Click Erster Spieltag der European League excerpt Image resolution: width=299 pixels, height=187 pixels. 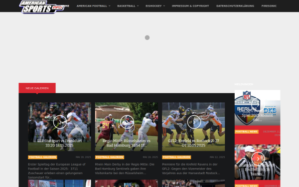coord(57,171)
